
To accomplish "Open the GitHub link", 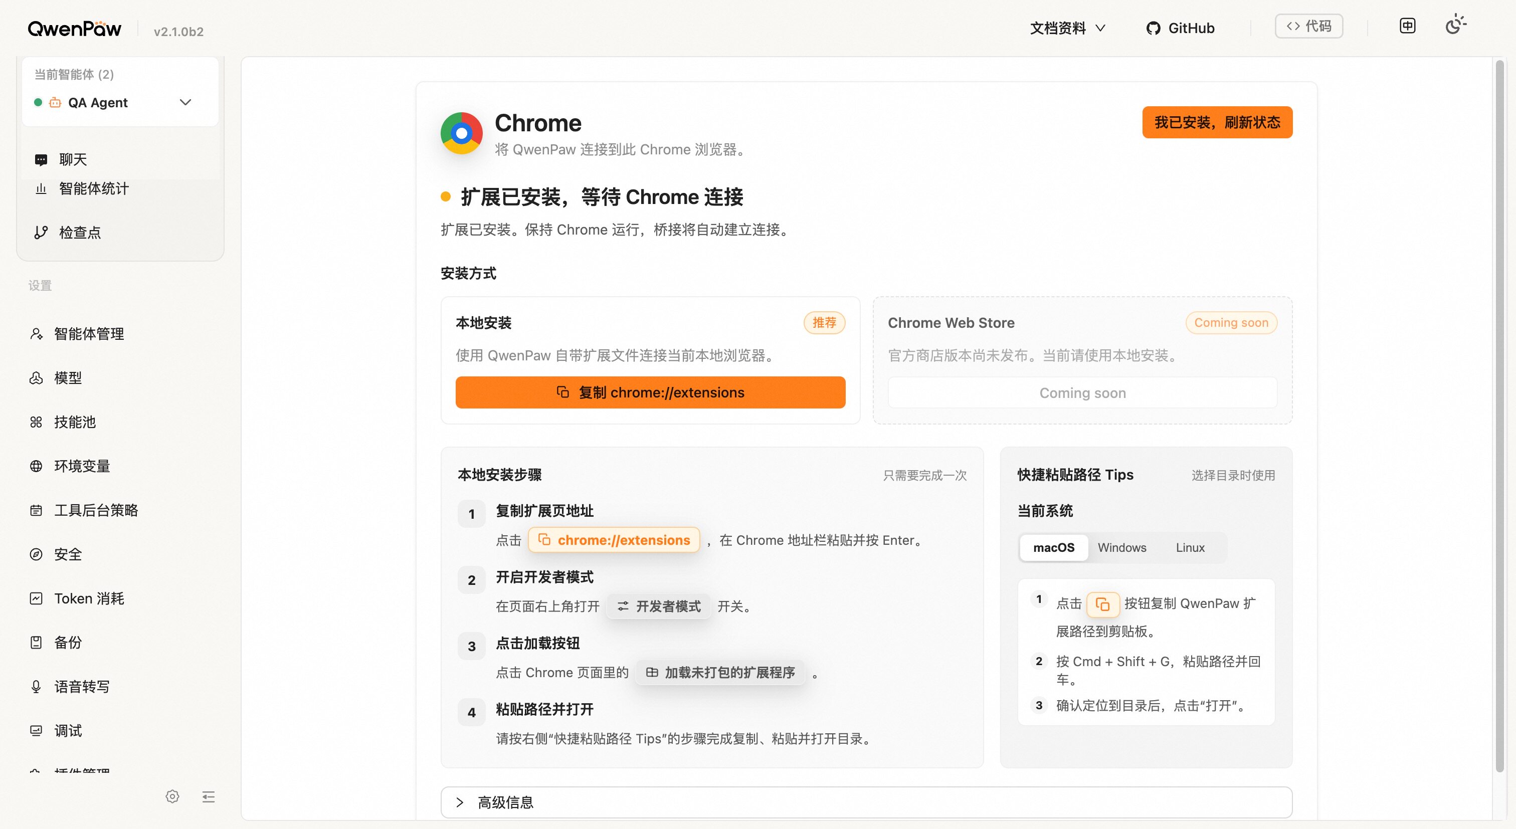I will (1180, 28).
